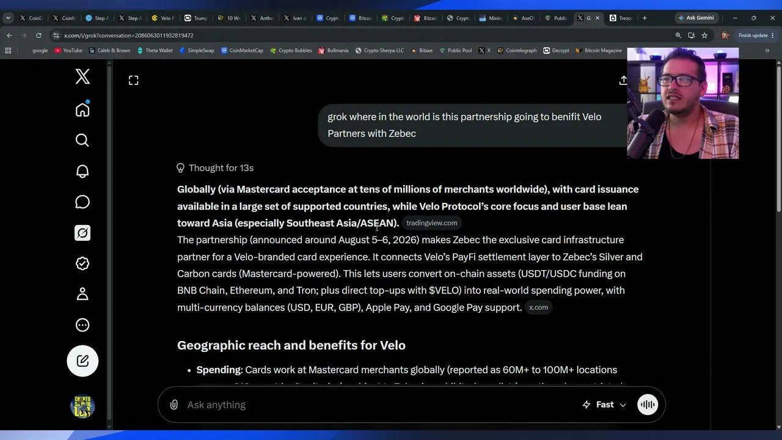
Task: Open the tradingview.com source citation
Action: tap(432, 223)
